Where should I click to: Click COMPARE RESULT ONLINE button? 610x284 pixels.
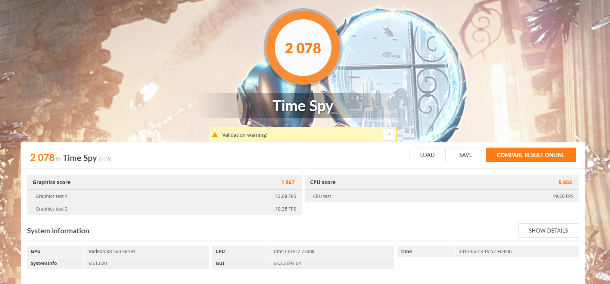tap(531, 155)
